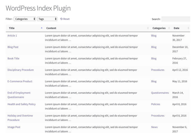Select the Questionnaires category link
The width and height of the screenshot is (196, 133).
(x=160, y=93)
